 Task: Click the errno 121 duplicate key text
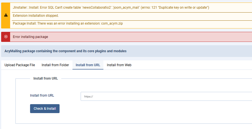click(175, 8)
